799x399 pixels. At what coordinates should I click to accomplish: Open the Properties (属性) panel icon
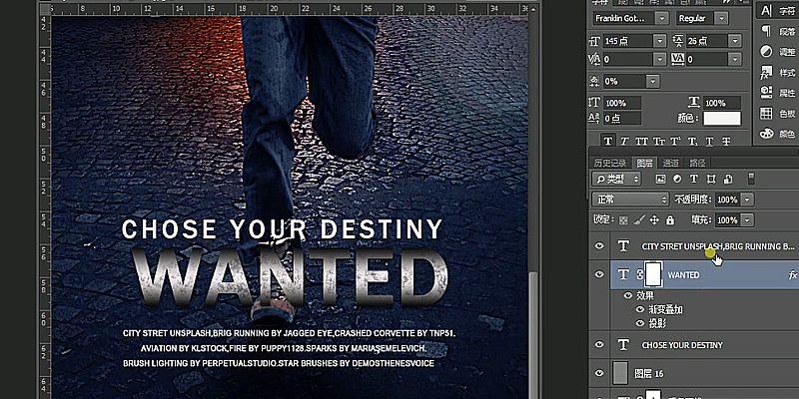coord(766,92)
